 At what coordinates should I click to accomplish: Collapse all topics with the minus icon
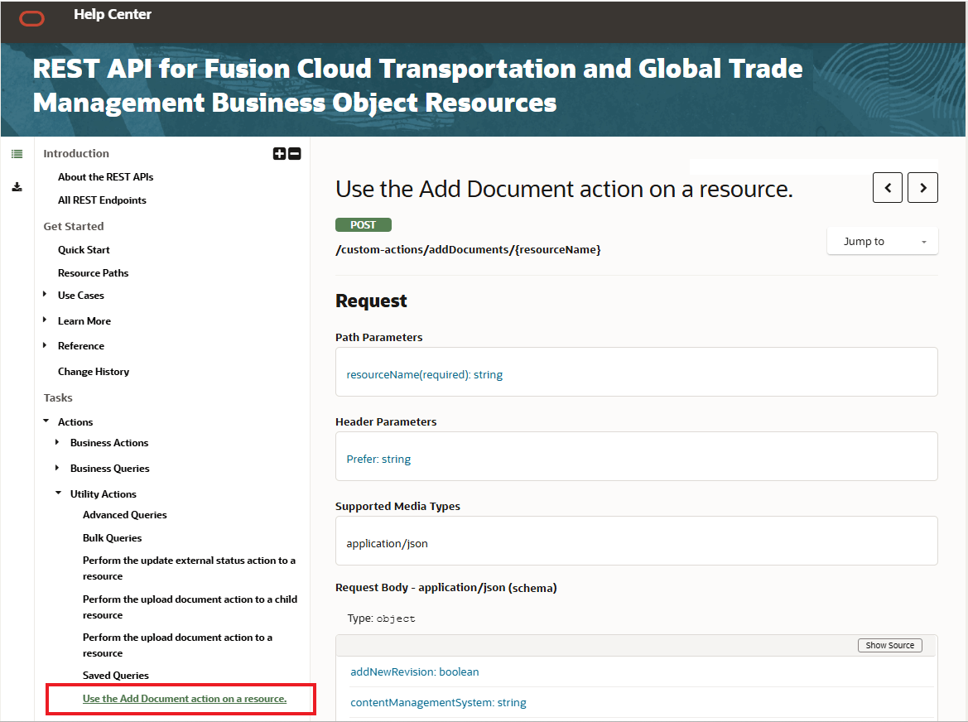click(x=295, y=154)
